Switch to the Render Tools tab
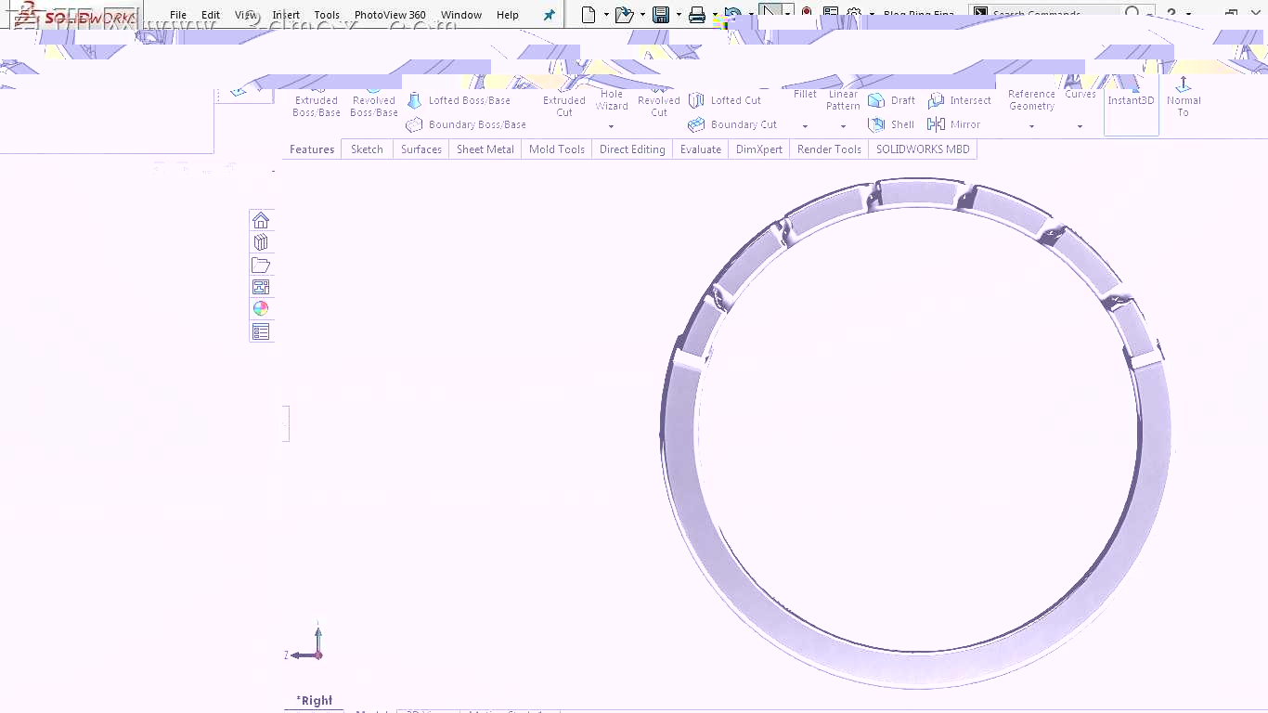 coord(829,149)
